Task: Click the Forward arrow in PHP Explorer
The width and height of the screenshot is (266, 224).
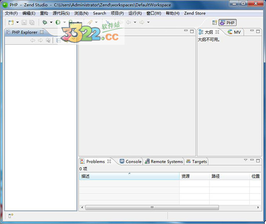Action: coord(40,40)
